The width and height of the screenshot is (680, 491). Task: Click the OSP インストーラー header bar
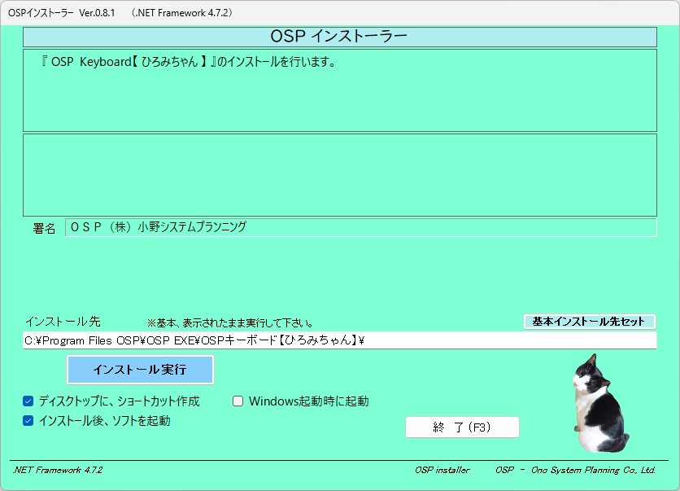point(339,34)
